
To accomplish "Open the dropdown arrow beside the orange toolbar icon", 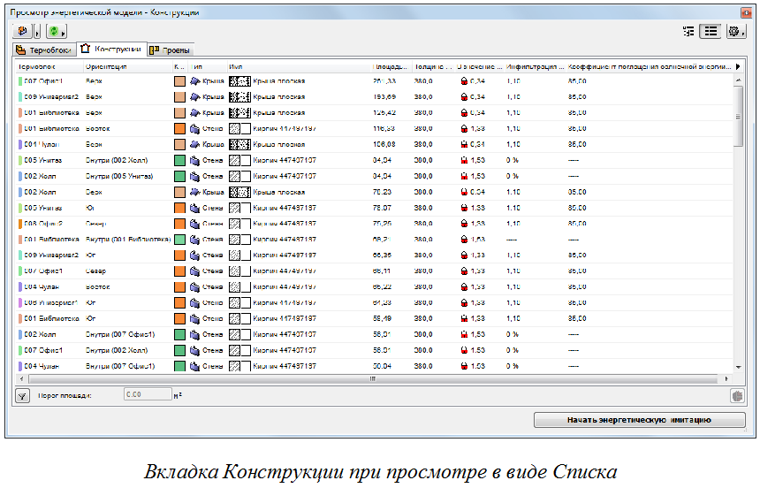I will point(37,32).
